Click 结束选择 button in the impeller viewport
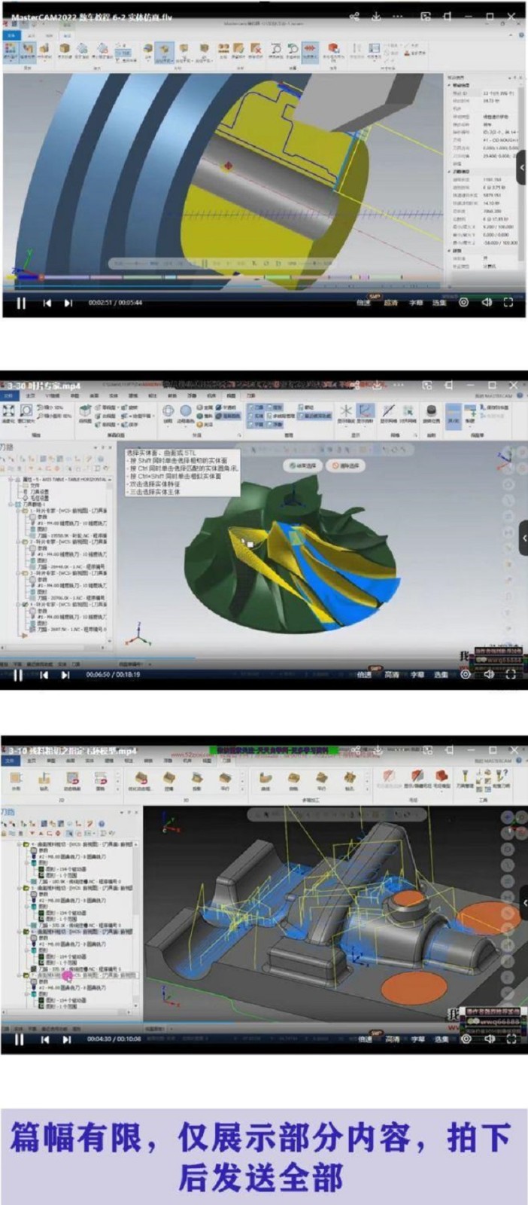Viewport: 528px width, 1205px height. [304, 465]
